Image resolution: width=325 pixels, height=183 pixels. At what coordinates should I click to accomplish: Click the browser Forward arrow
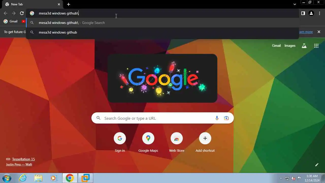pyautogui.click(x=14, y=13)
